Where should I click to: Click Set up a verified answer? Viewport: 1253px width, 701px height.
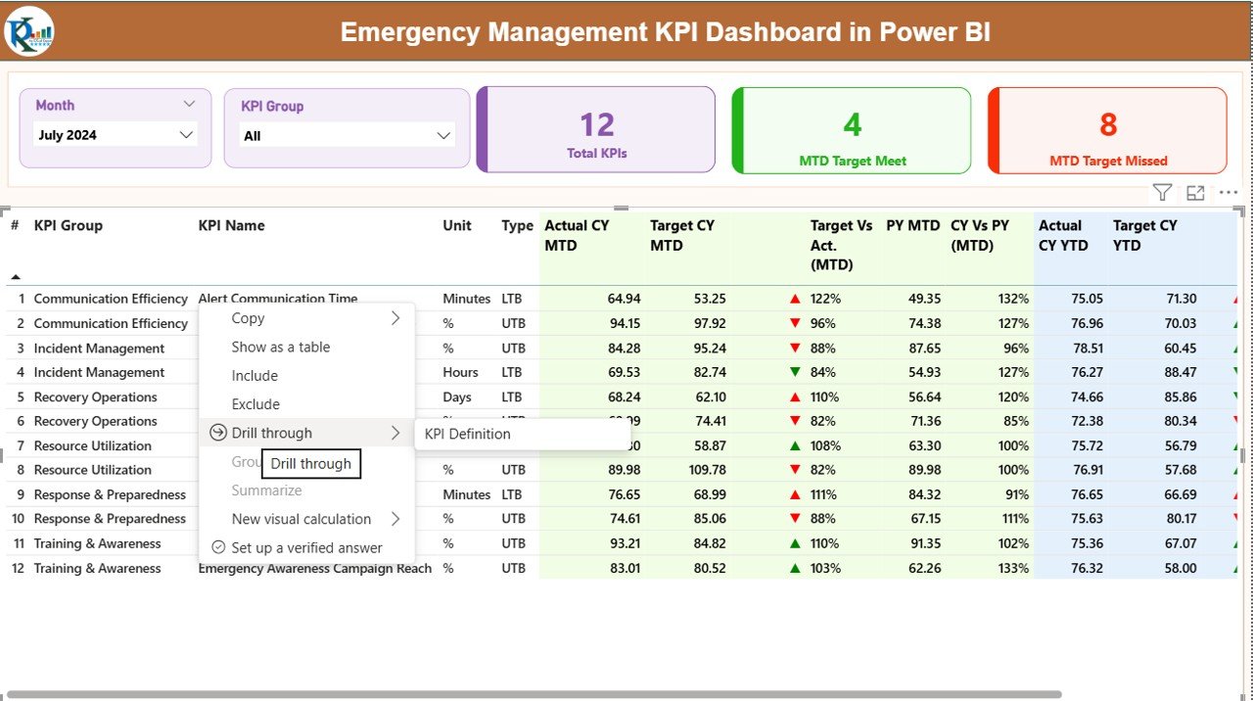[x=305, y=548]
